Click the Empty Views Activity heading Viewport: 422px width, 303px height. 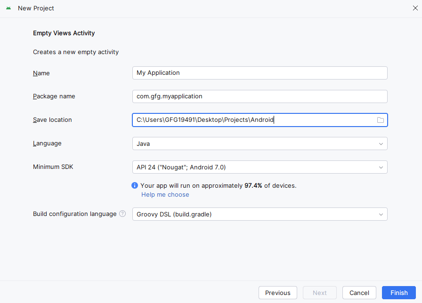[x=64, y=33]
